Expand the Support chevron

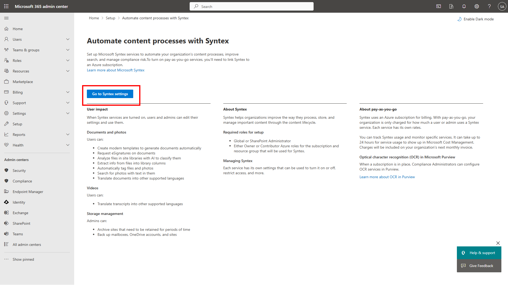68,103
